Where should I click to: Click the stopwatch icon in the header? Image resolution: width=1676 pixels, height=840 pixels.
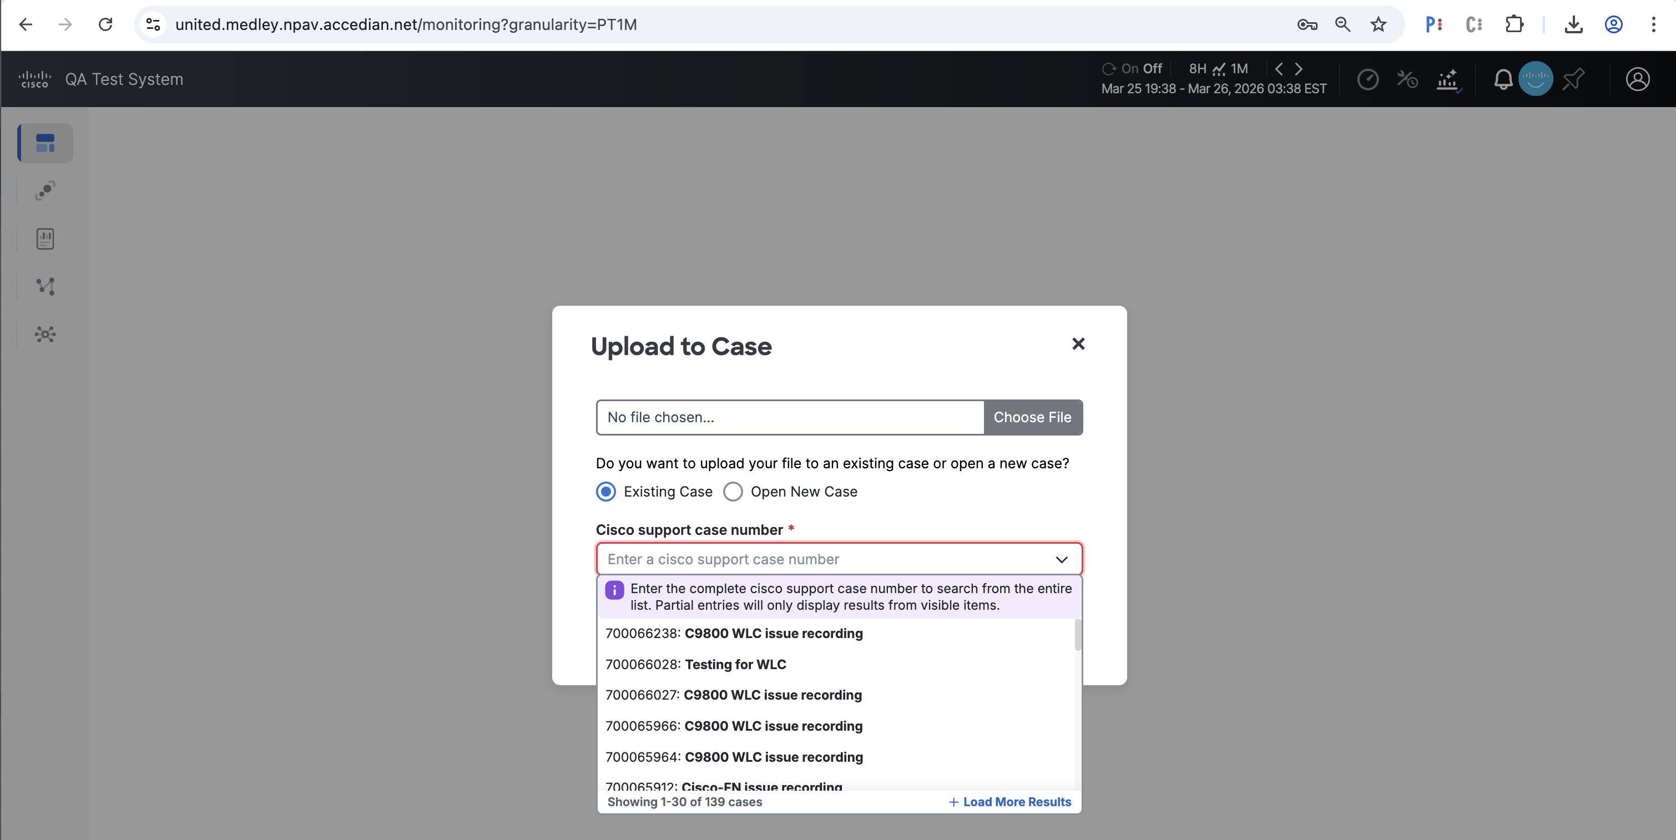click(x=1369, y=79)
